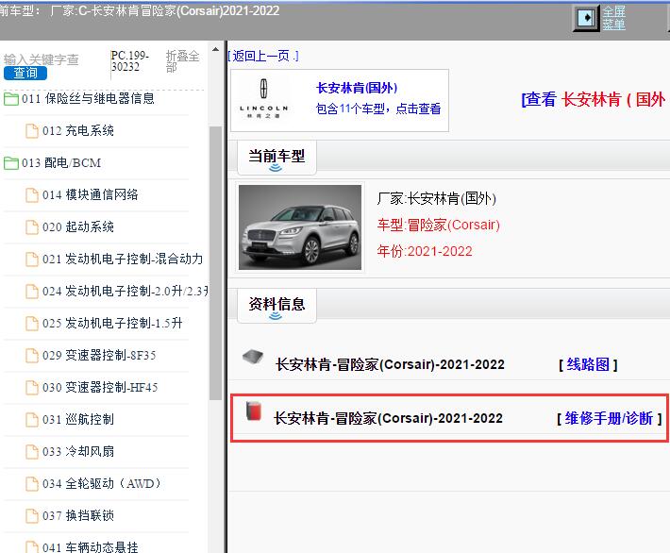The height and width of the screenshot is (553, 670).
Task: Open 014 模块通信网络 tree item
Action: tap(90, 194)
